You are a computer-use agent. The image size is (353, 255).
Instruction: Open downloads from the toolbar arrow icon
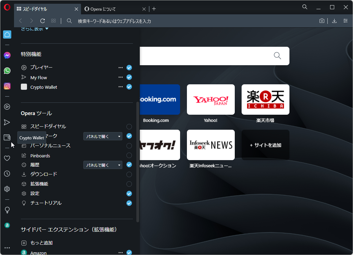pyautogui.click(x=334, y=21)
